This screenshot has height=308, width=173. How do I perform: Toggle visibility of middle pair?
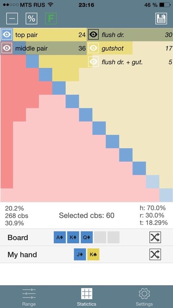click(7, 48)
